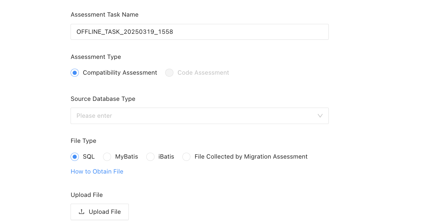Click the chevron arrow in Source Database Type
The height and width of the screenshot is (222, 427).
320,116
